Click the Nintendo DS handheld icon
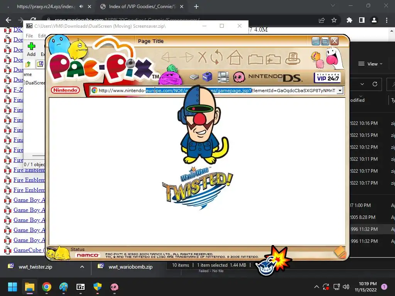The height and width of the screenshot is (296, 395). tap(223, 77)
